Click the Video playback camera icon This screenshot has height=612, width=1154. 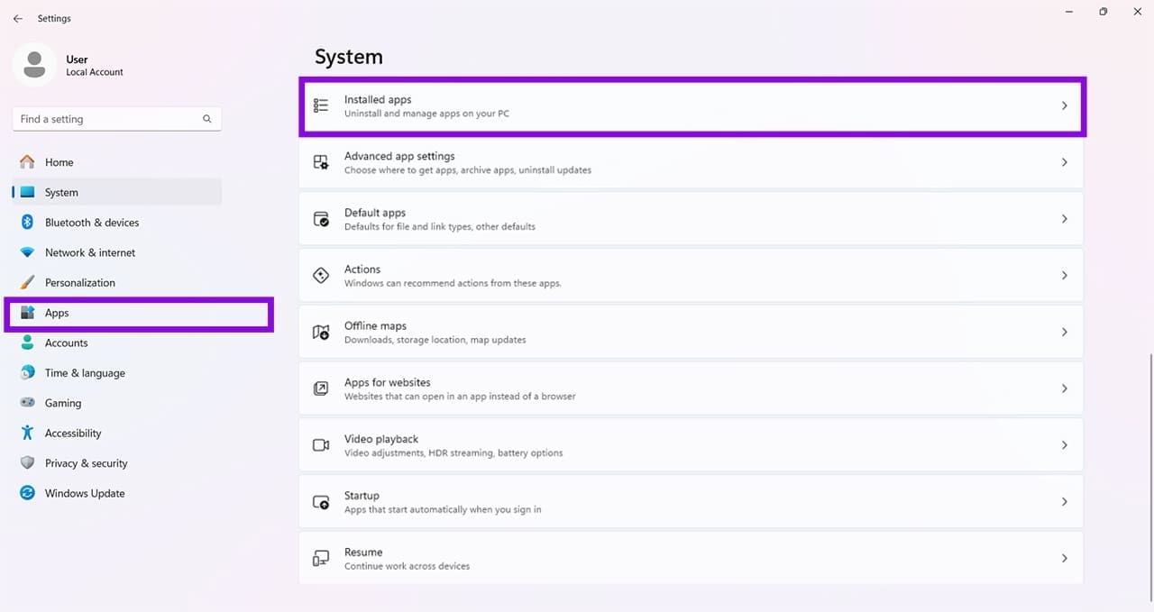pos(321,445)
